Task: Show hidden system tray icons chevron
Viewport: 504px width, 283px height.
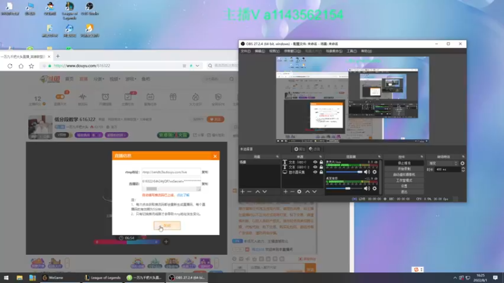Action: 455,278
